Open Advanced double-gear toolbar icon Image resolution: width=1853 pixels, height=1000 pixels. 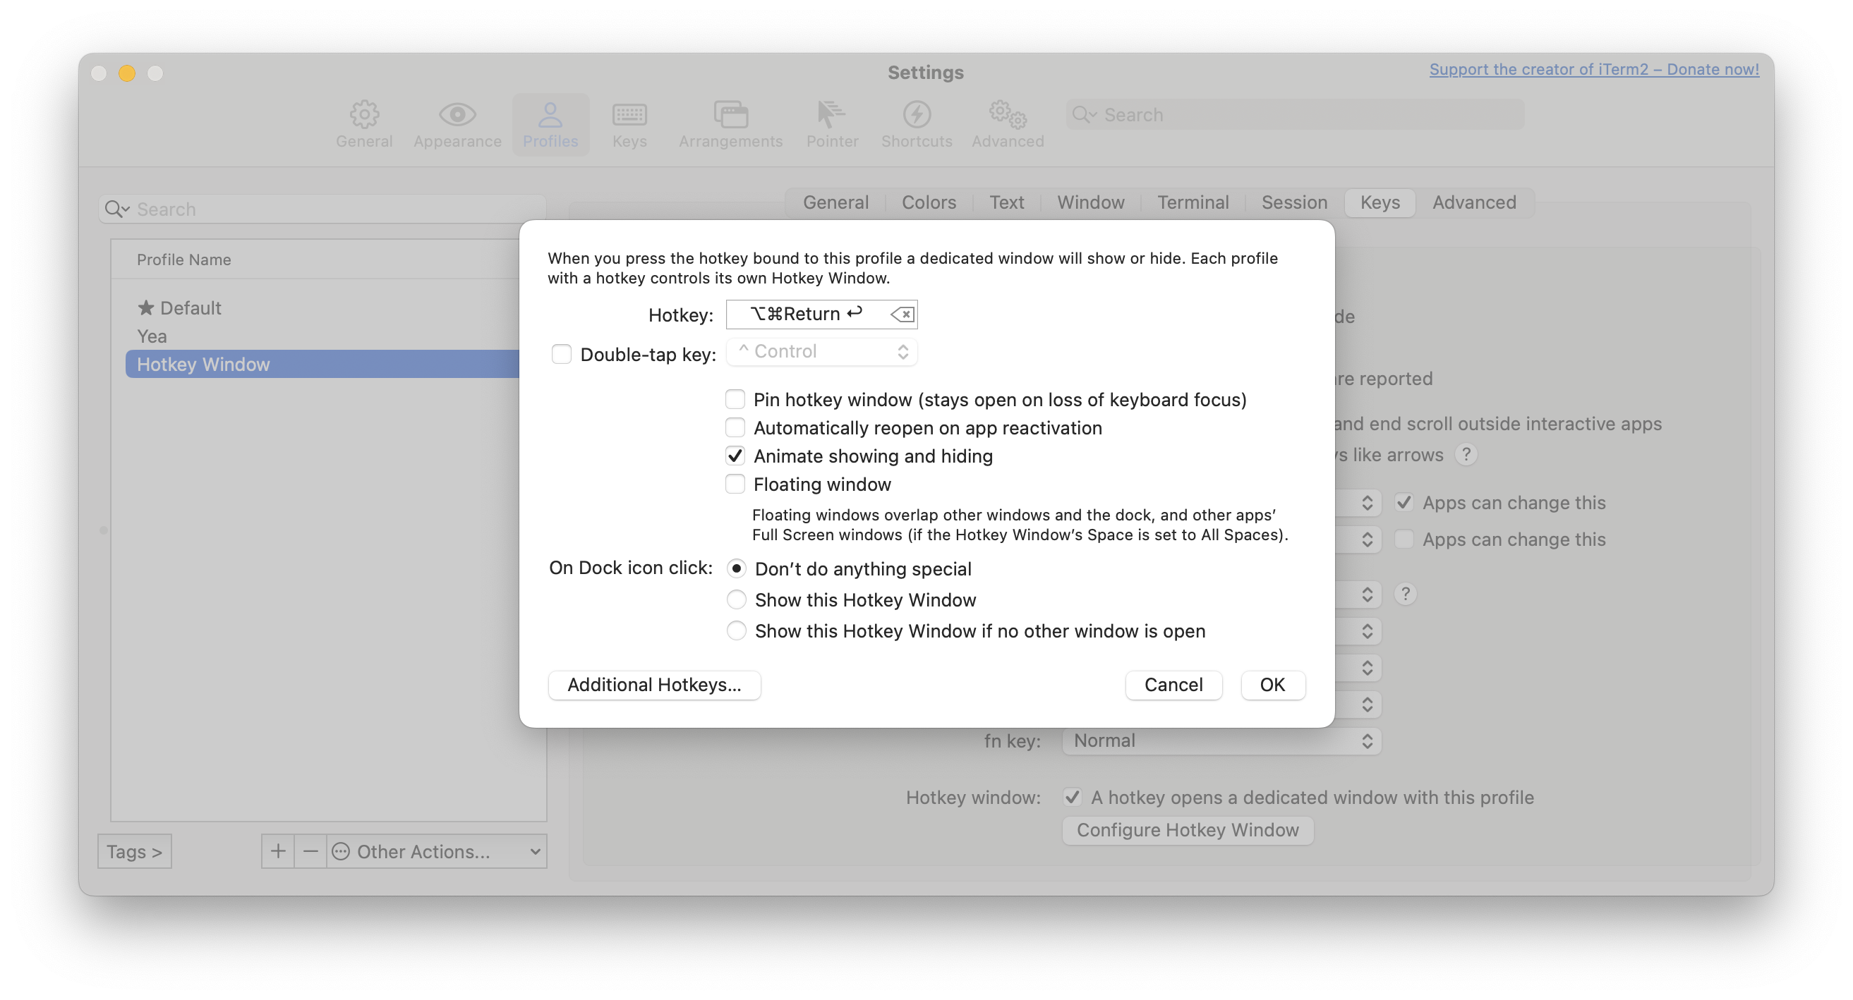pos(1007,115)
